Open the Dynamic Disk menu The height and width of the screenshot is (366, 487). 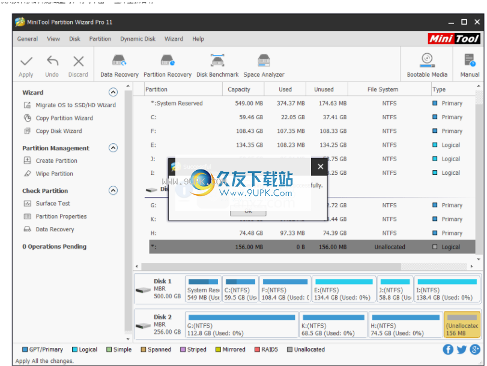(x=138, y=39)
